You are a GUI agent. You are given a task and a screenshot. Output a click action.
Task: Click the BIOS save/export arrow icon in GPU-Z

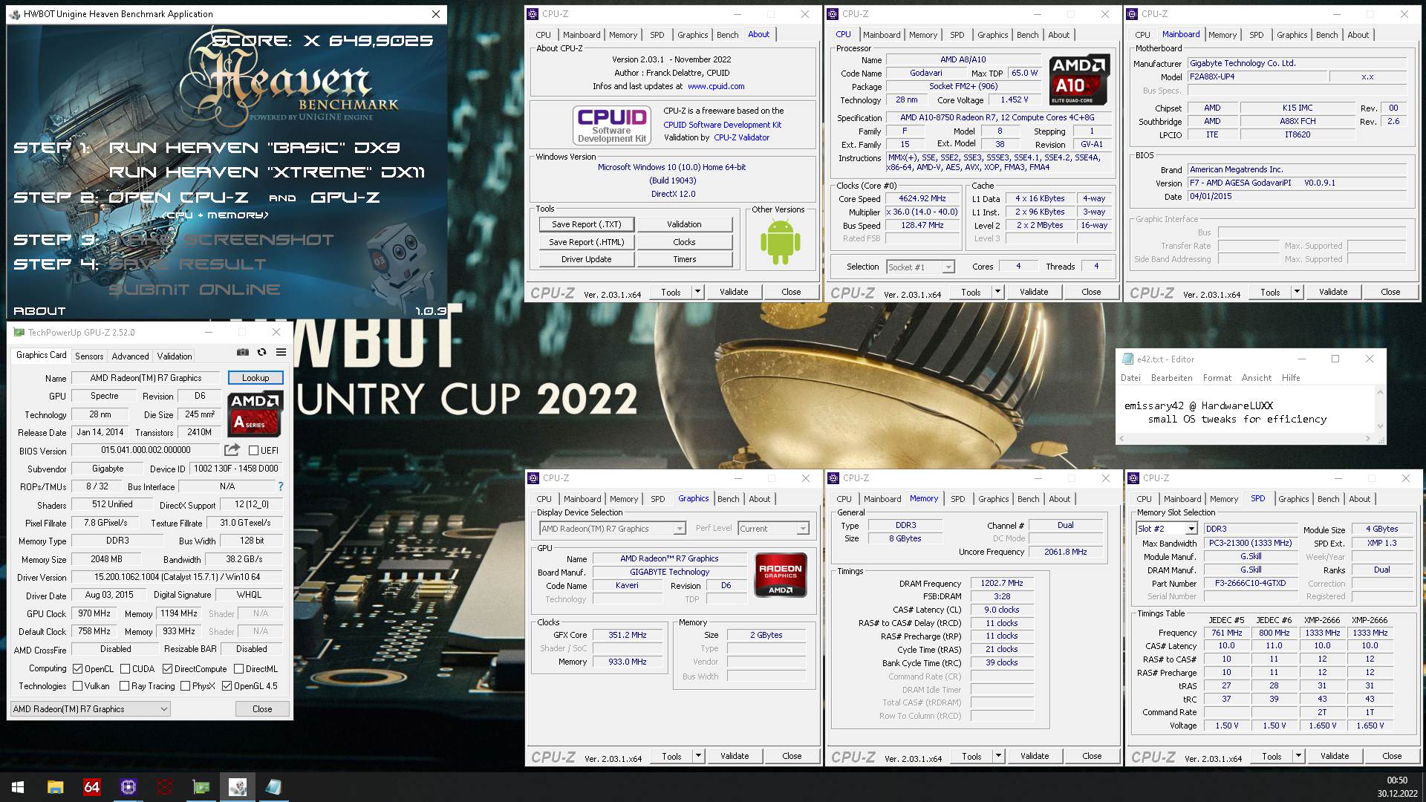pyautogui.click(x=232, y=450)
